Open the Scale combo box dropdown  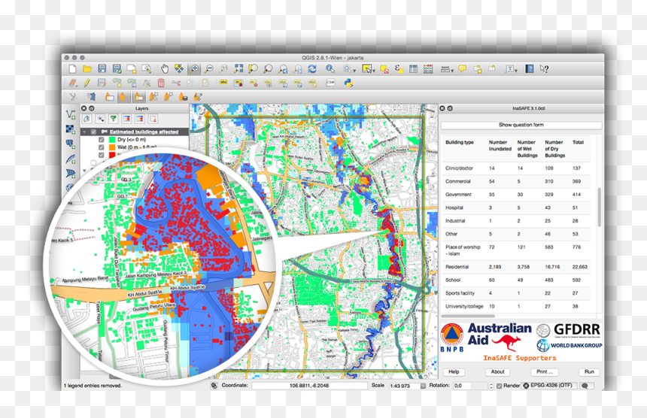pos(423,386)
